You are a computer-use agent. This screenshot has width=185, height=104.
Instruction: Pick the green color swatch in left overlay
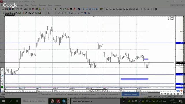[2, 87]
